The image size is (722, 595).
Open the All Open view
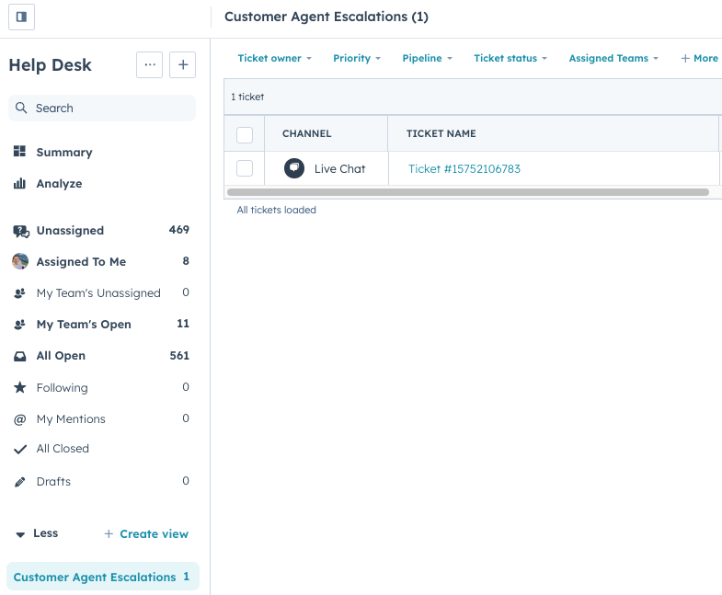point(61,356)
